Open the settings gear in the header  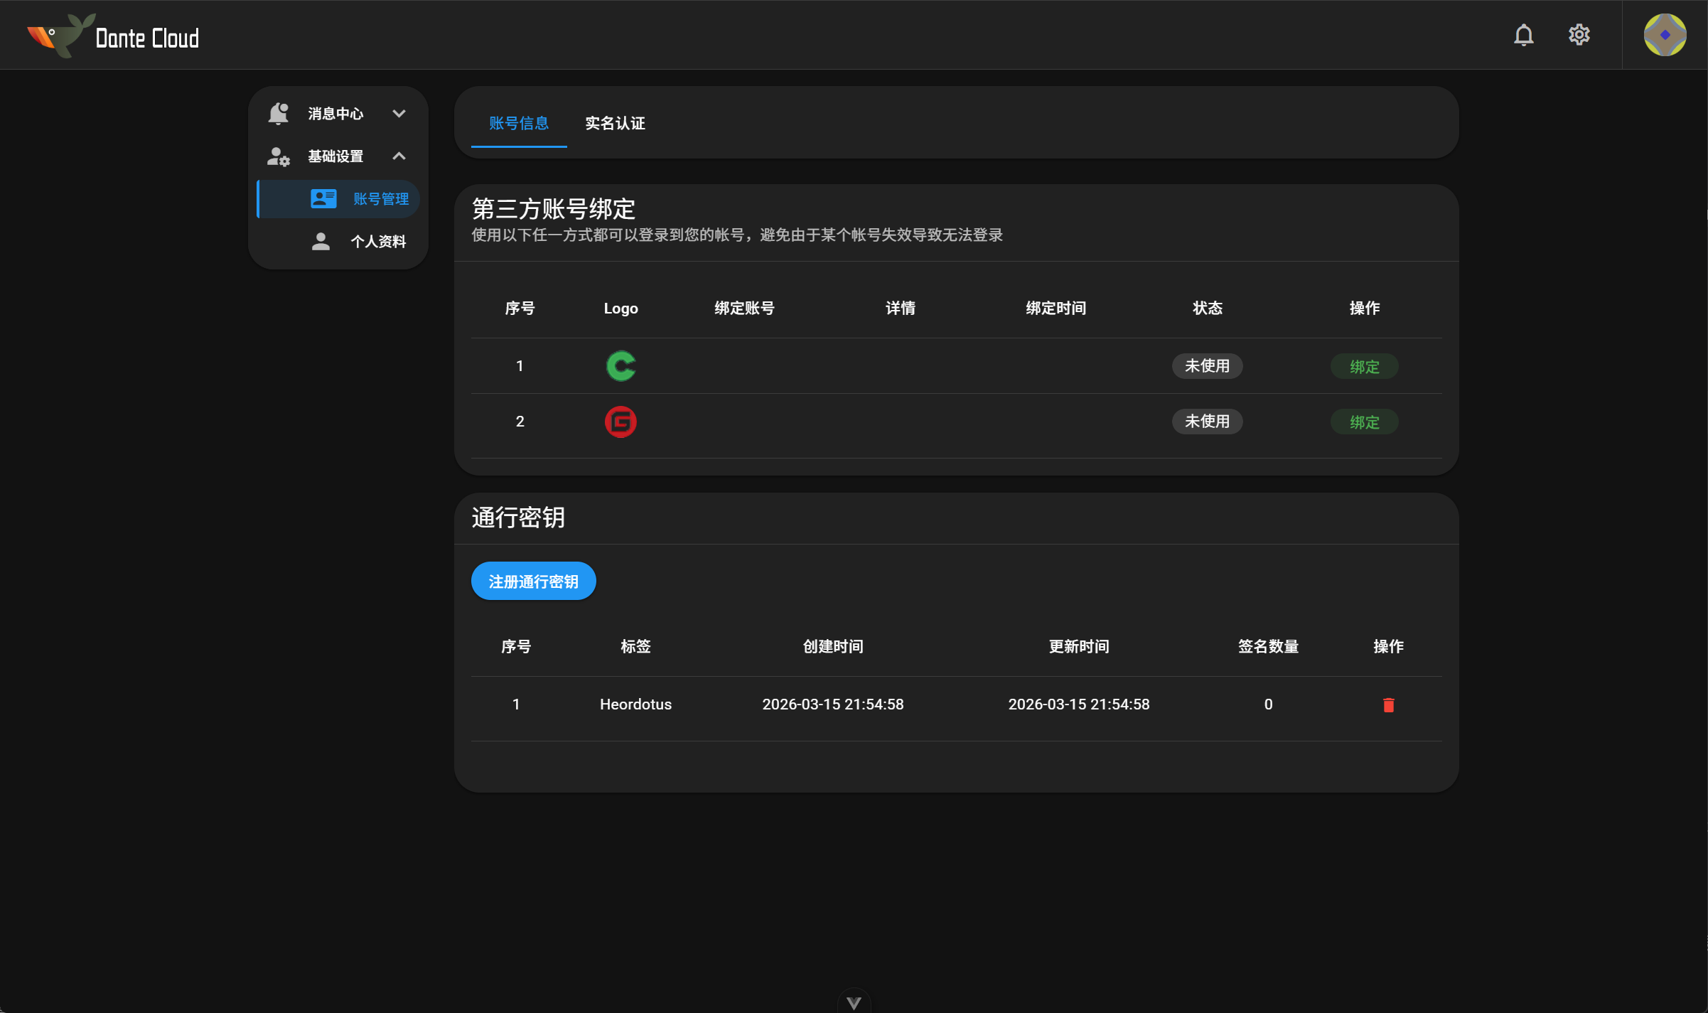point(1579,34)
